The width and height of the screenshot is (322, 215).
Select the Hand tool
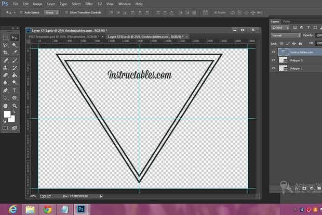(6, 106)
